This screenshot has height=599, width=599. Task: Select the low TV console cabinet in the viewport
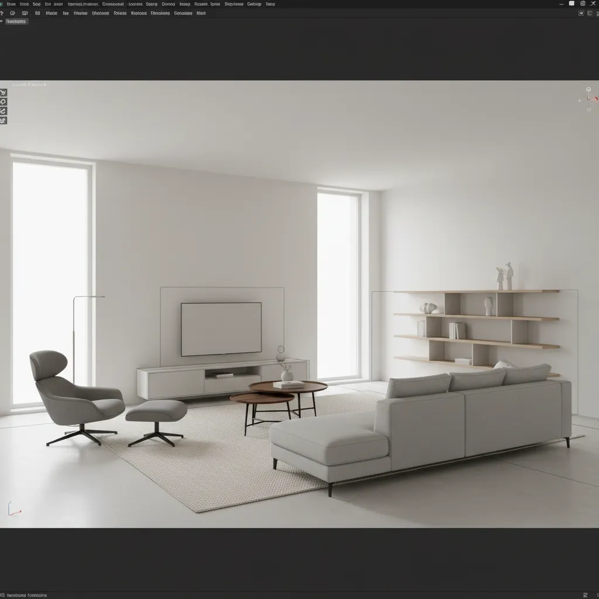(x=223, y=378)
